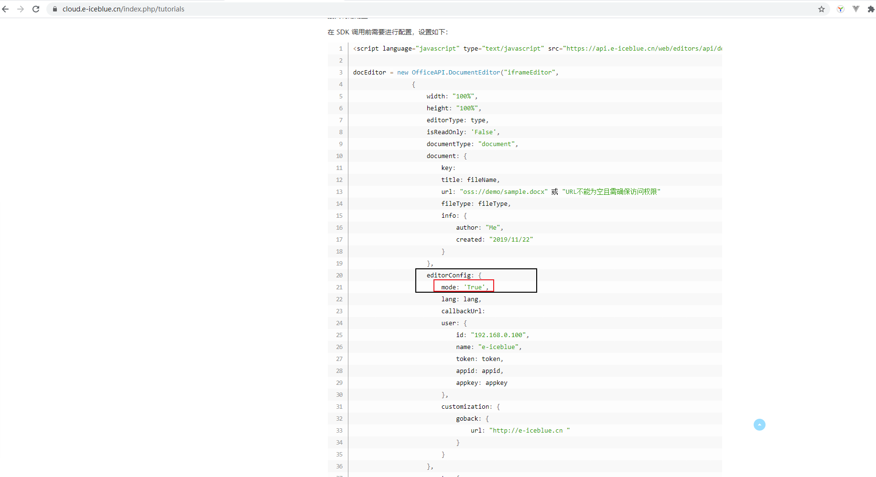Click OfficeAPI.DocumentEditor in the code
Screen dimensions: 876x477
tap(456, 73)
